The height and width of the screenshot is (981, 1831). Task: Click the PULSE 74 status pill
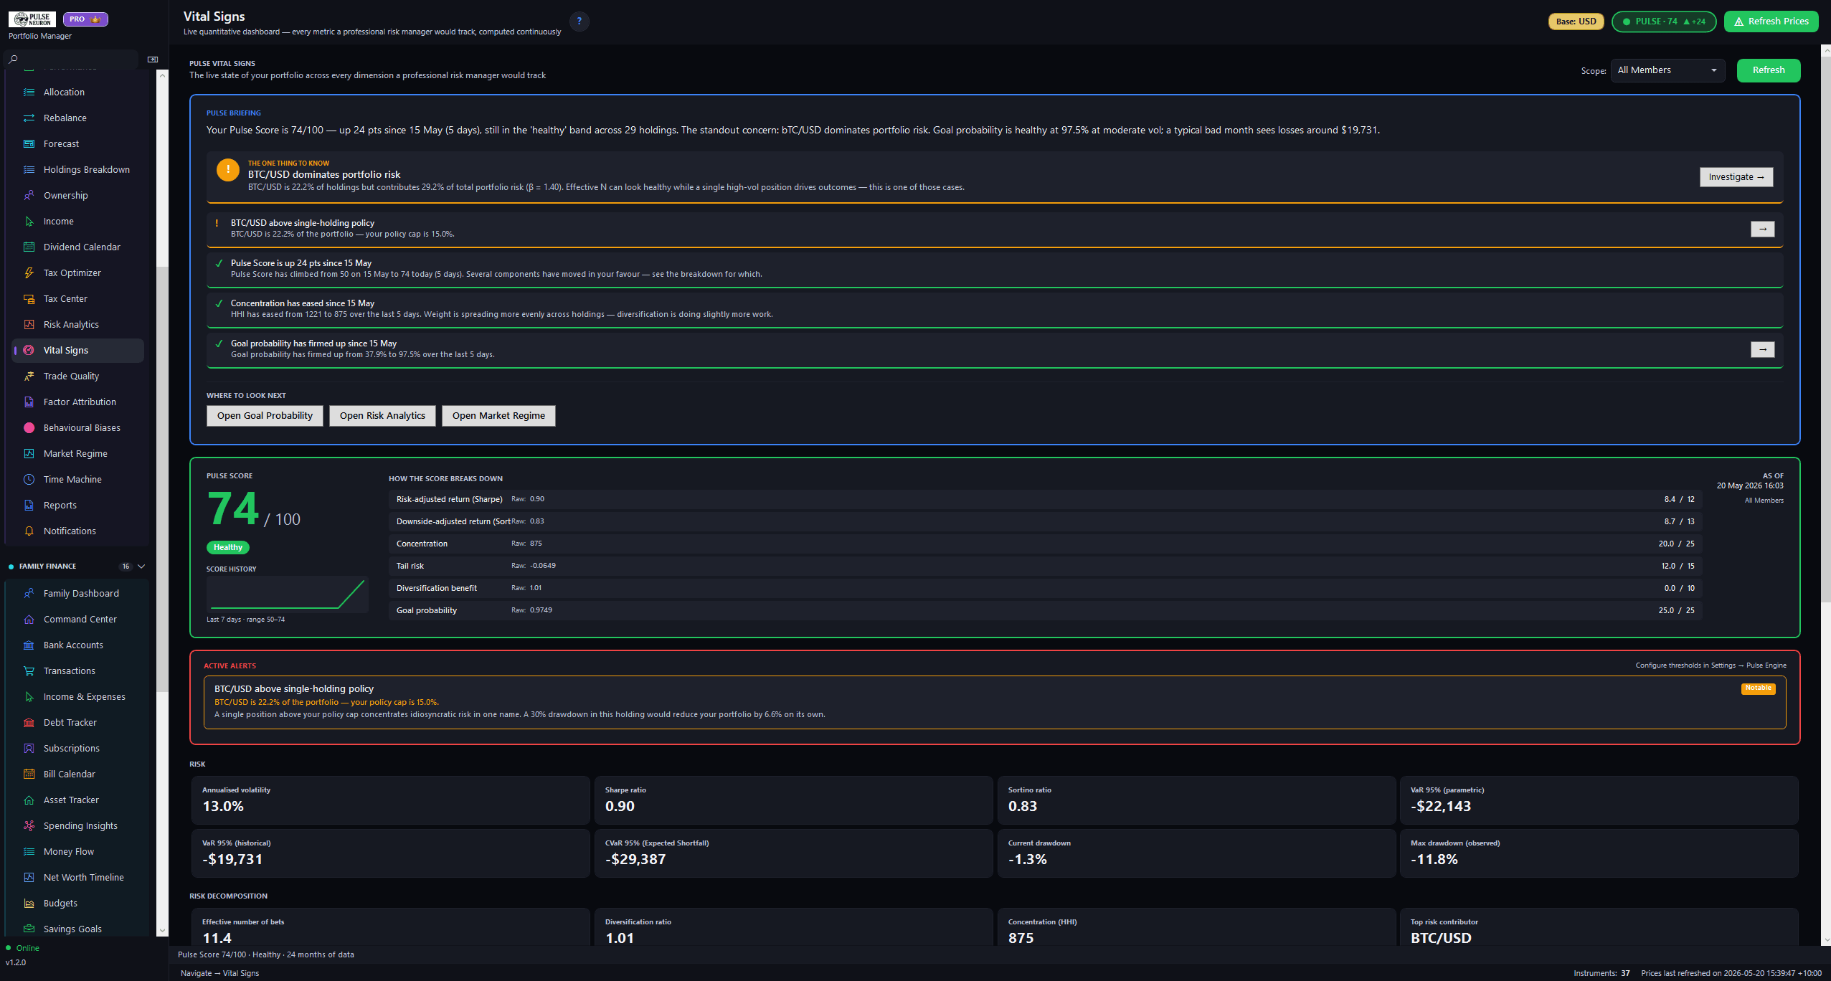click(x=1664, y=22)
